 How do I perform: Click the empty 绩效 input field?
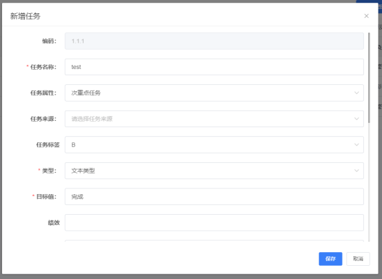[214, 222]
